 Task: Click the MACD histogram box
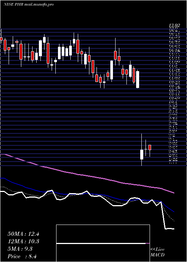click(x=103, y=243)
